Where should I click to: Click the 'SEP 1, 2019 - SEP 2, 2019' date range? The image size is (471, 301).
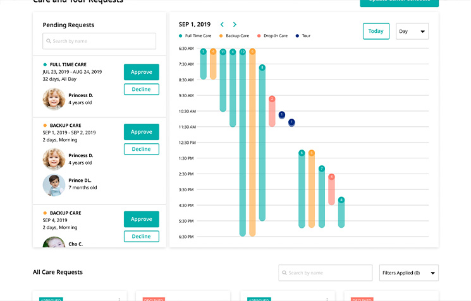(x=69, y=133)
